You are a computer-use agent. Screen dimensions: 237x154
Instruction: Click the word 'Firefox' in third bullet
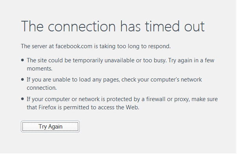pos(48,107)
